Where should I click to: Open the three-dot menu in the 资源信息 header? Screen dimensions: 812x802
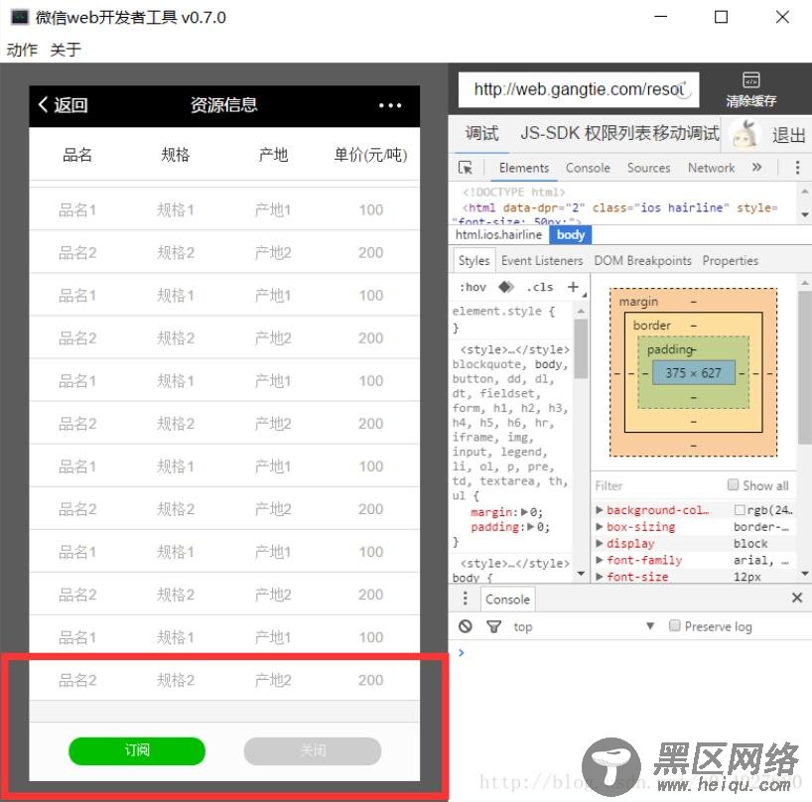tap(390, 105)
